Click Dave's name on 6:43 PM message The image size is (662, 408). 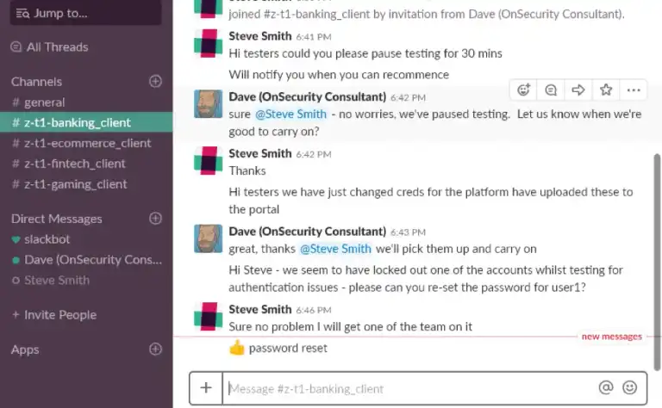tap(308, 232)
